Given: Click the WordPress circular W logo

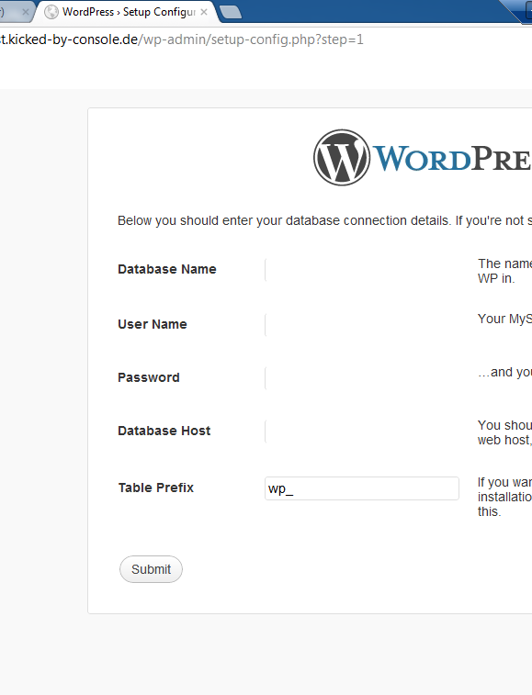Looking at the screenshot, I should 342,157.
